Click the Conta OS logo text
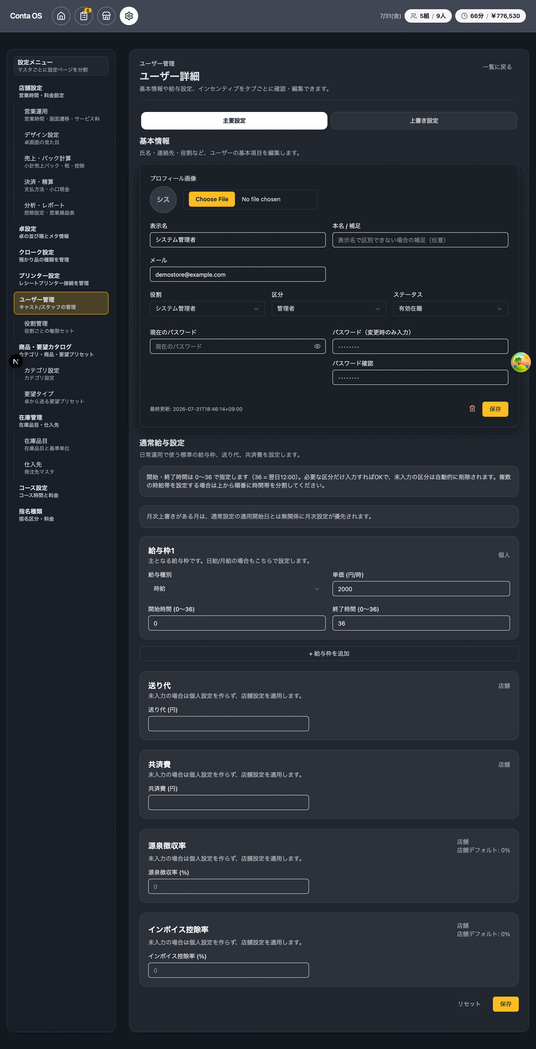The height and width of the screenshot is (1049, 536). [26, 16]
